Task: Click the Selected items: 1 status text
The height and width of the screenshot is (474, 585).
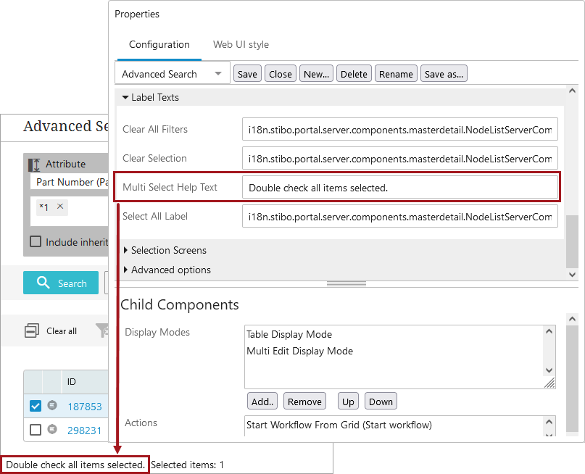Action: (187, 465)
